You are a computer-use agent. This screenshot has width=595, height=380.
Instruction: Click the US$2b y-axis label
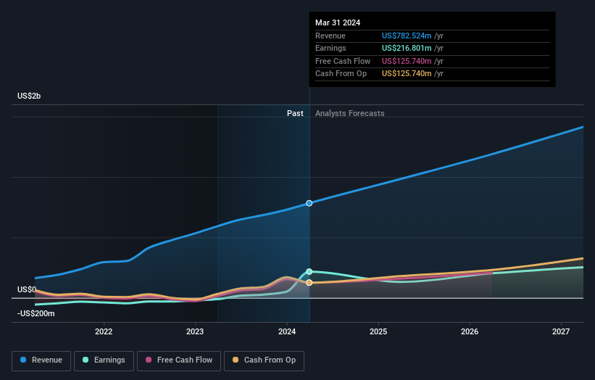pyautogui.click(x=29, y=96)
